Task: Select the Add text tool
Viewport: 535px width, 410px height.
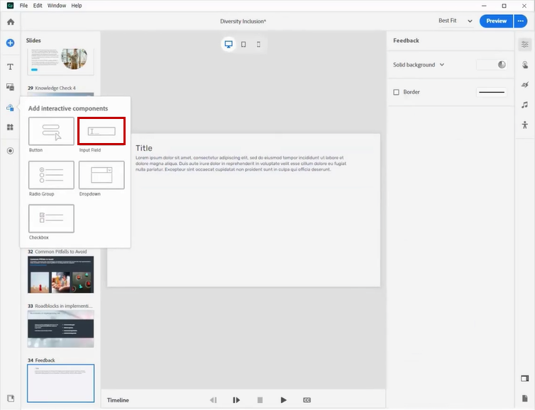Action: (x=10, y=67)
